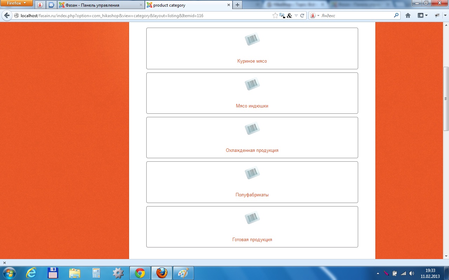Switch to the pinned Yandex tab
The height and width of the screenshot is (280, 449).
pos(40,5)
